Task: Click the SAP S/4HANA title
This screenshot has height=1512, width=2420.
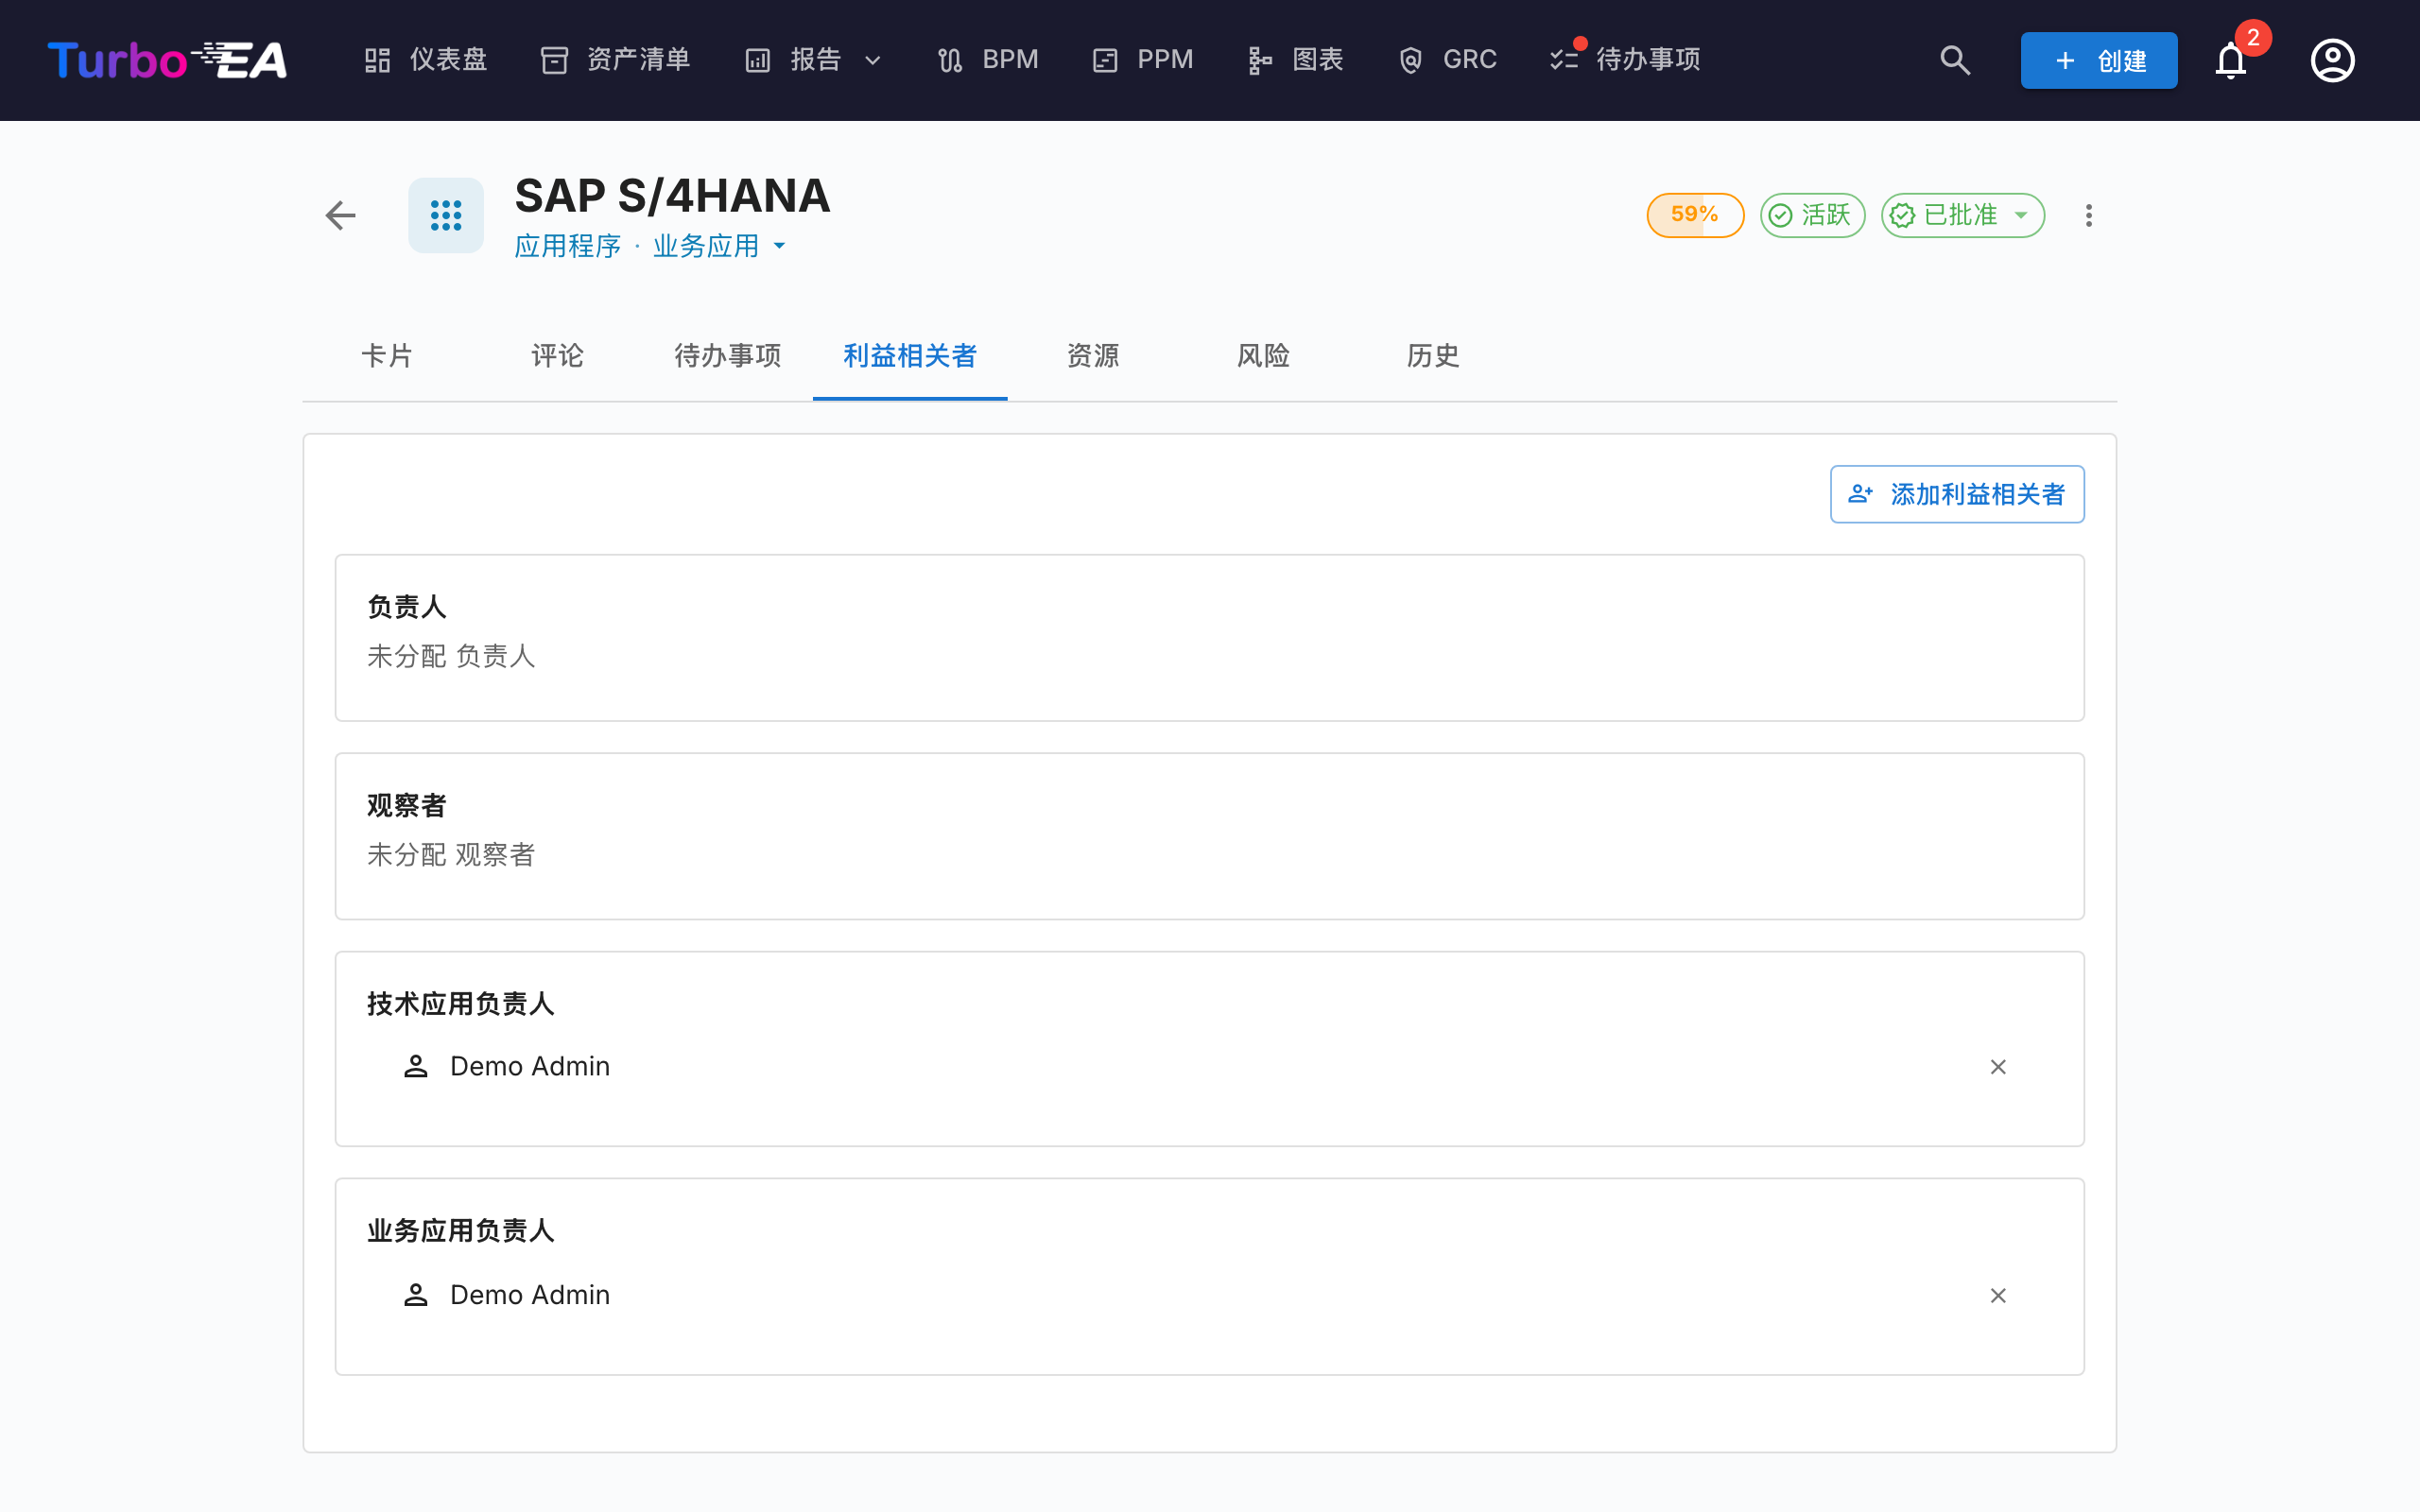Action: pyautogui.click(x=673, y=196)
